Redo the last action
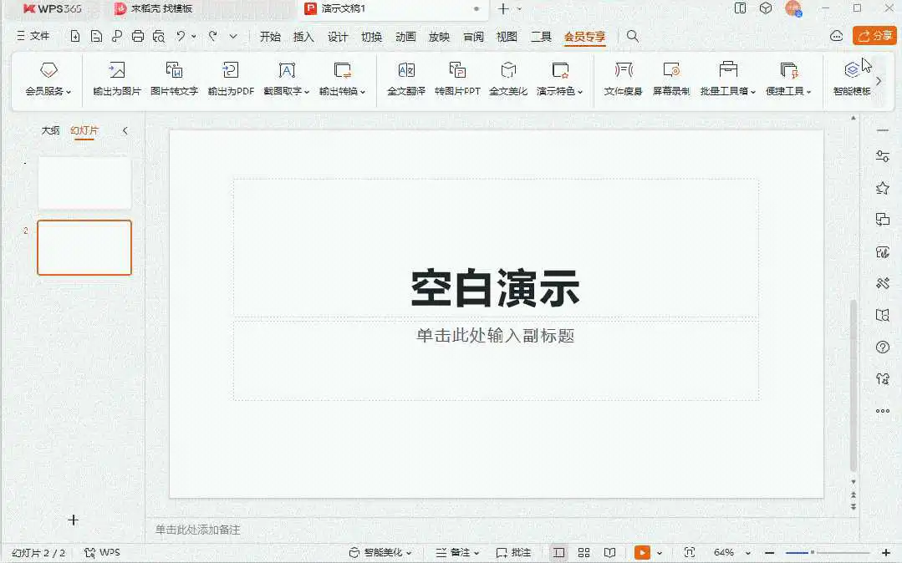Screen dimensions: 902x563 click(x=213, y=36)
